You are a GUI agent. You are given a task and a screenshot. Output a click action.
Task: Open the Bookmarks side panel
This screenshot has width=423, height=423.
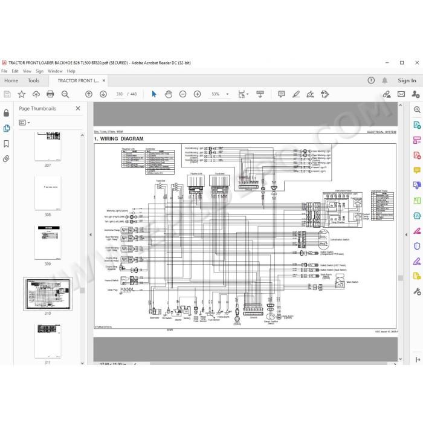(x=6, y=144)
